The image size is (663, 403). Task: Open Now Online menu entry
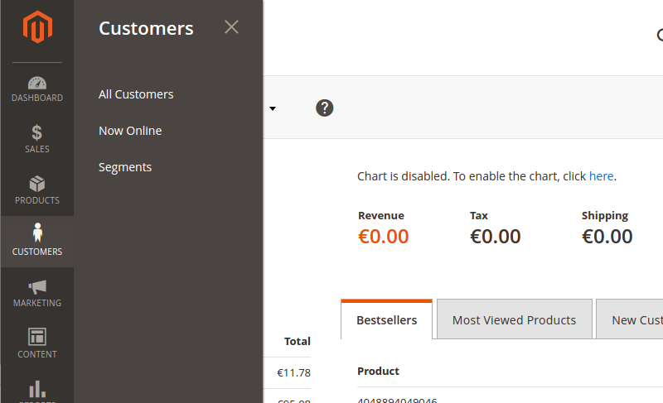click(x=130, y=131)
